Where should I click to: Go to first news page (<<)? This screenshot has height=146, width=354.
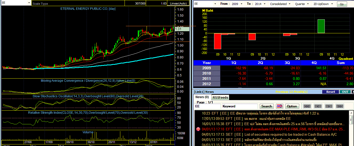(307, 106)
